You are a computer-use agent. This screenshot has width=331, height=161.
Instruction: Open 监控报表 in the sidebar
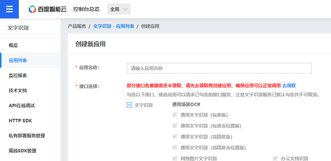point(30,76)
